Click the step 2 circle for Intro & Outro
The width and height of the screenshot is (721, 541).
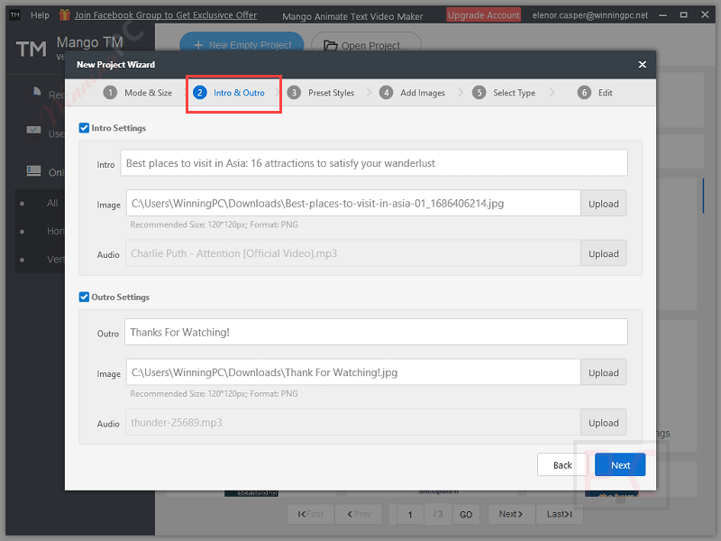(x=199, y=93)
